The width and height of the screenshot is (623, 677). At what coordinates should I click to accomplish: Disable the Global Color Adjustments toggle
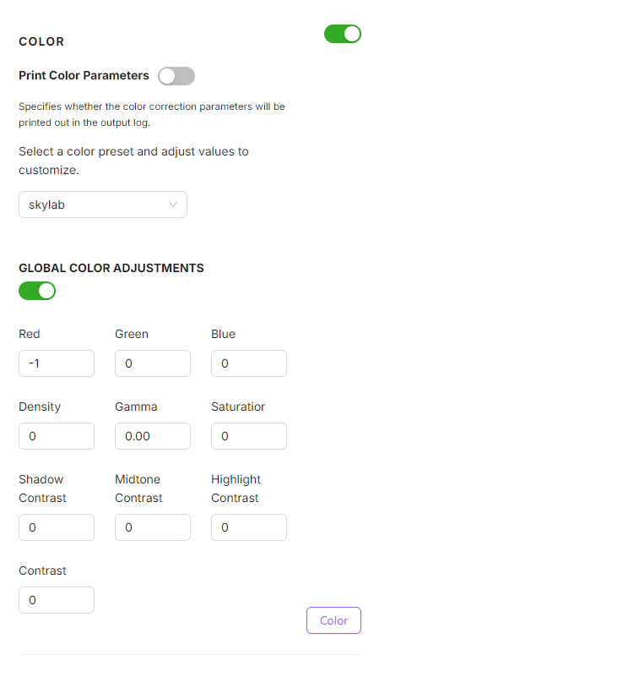click(37, 291)
